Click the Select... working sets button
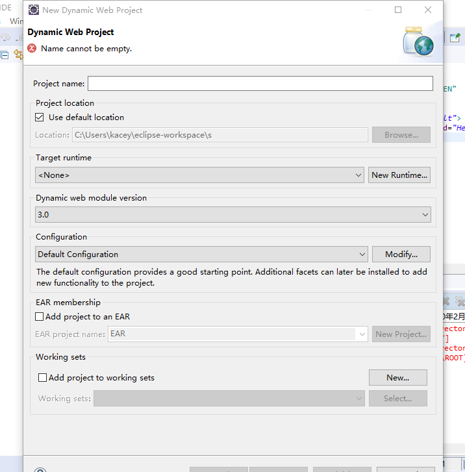 click(398, 398)
